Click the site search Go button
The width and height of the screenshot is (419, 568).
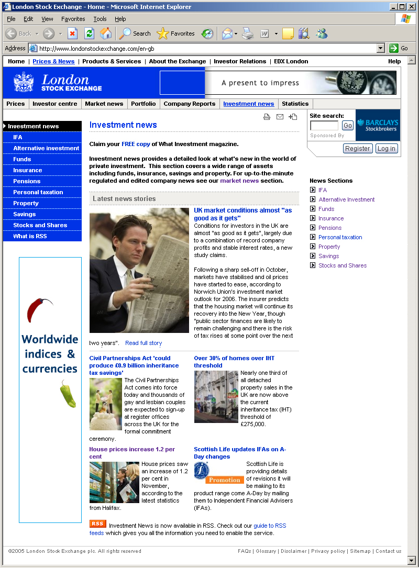point(348,125)
